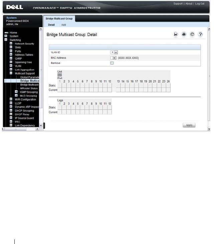Expand the LLDP node
Screen dimensions: 214x244
[11, 103]
